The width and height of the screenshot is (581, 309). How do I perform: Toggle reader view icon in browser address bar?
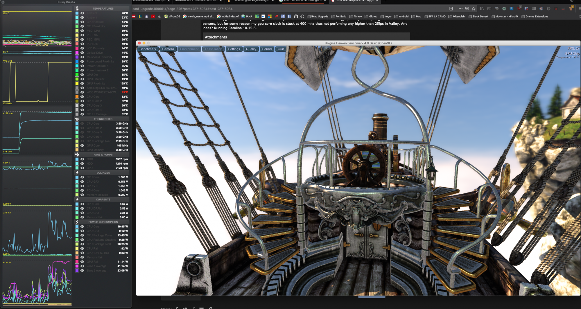click(451, 9)
